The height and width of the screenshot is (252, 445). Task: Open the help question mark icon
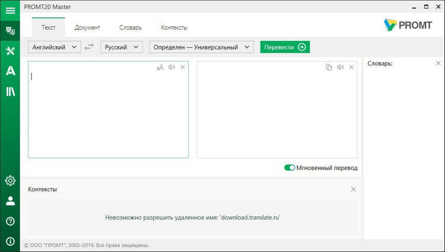pyautogui.click(x=10, y=221)
